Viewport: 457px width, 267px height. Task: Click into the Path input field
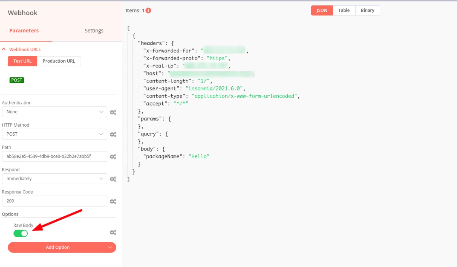(54, 157)
